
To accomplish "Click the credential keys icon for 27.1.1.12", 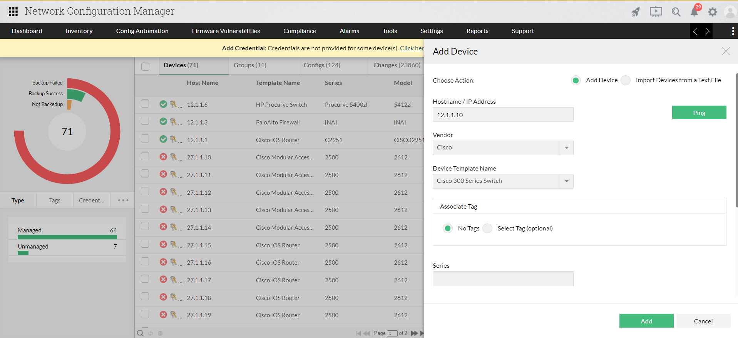I will pos(174,192).
